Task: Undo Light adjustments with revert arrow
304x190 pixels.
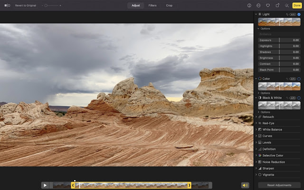Action: [x=287, y=14]
